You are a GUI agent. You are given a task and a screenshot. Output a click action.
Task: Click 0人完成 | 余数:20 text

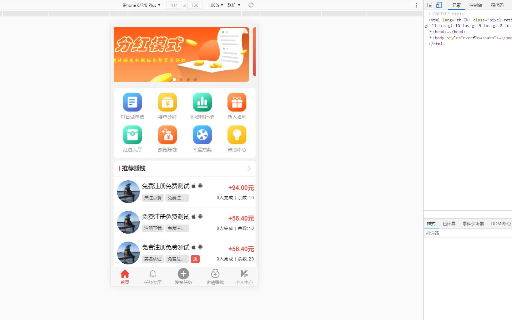point(235,259)
